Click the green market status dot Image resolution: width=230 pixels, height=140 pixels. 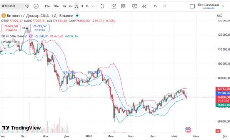click(77, 16)
